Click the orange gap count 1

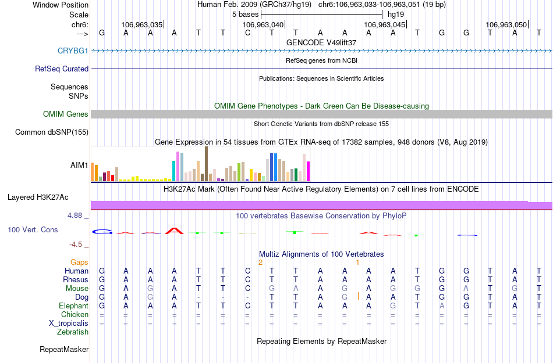[x=357, y=263]
